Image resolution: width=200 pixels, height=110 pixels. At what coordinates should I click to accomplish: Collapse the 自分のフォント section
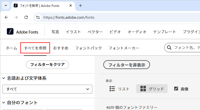(x=4, y=103)
